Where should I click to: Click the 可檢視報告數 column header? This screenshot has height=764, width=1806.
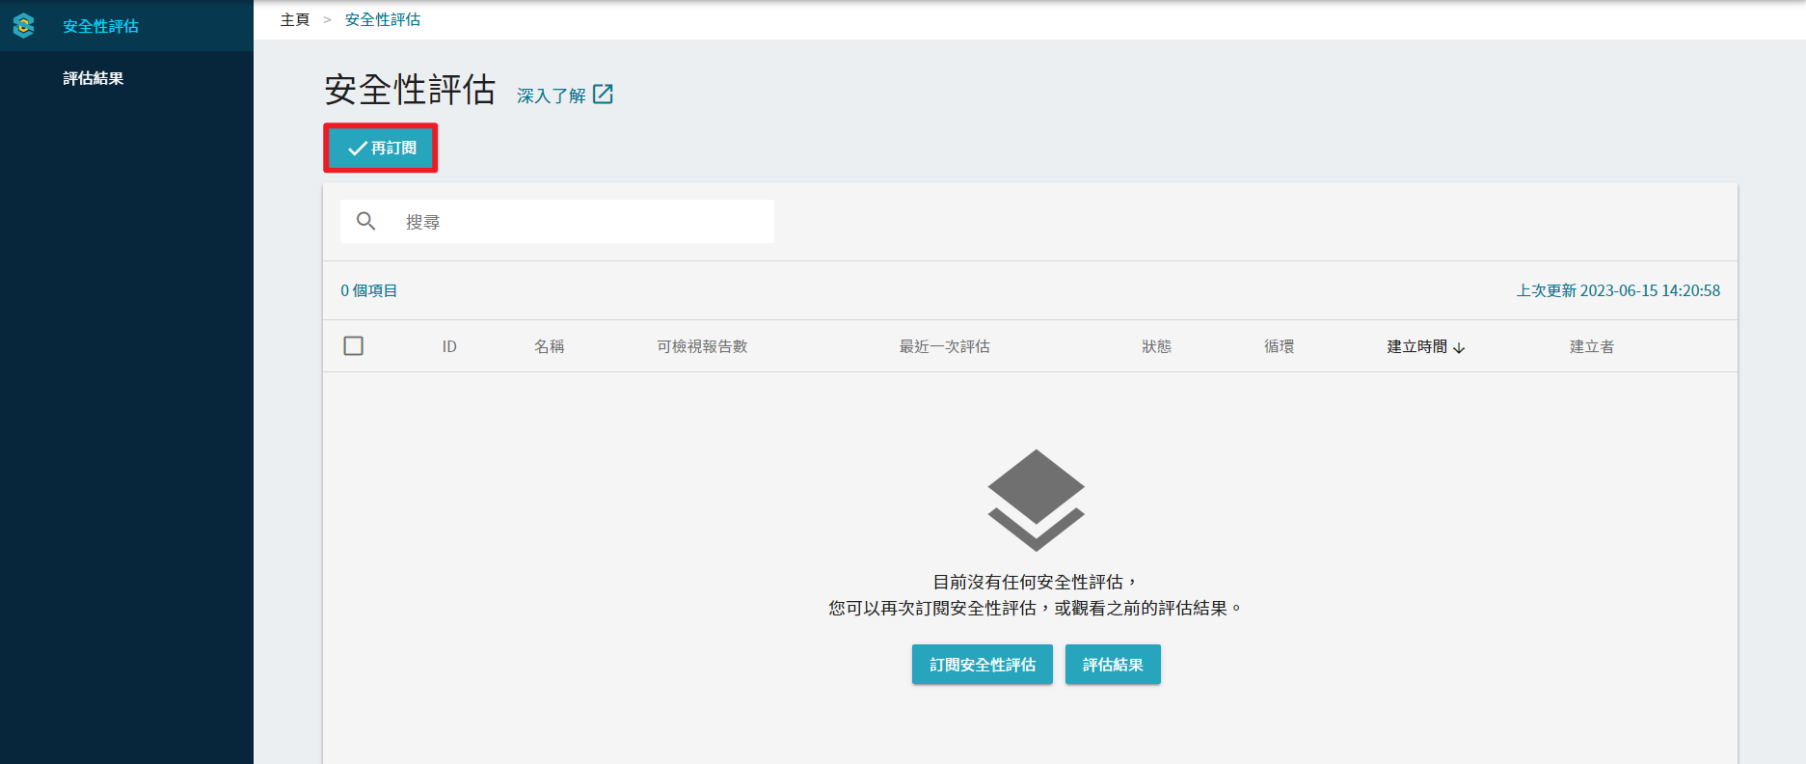click(x=702, y=346)
